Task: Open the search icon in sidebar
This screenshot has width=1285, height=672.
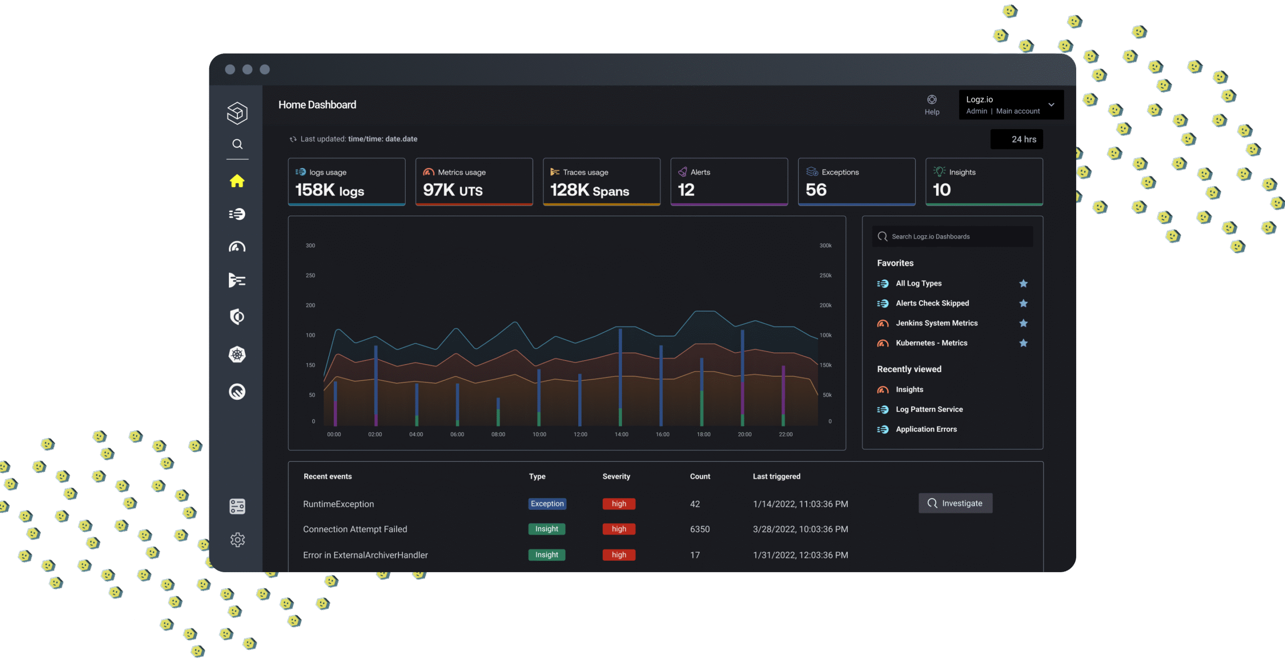Action: (237, 144)
